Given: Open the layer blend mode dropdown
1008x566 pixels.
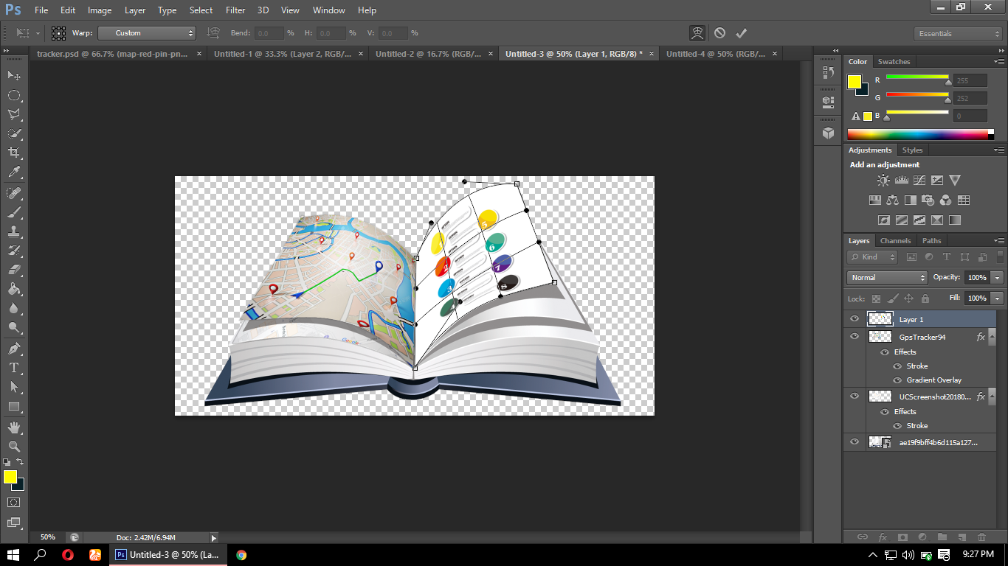Looking at the screenshot, I should pyautogui.click(x=887, y=278).
